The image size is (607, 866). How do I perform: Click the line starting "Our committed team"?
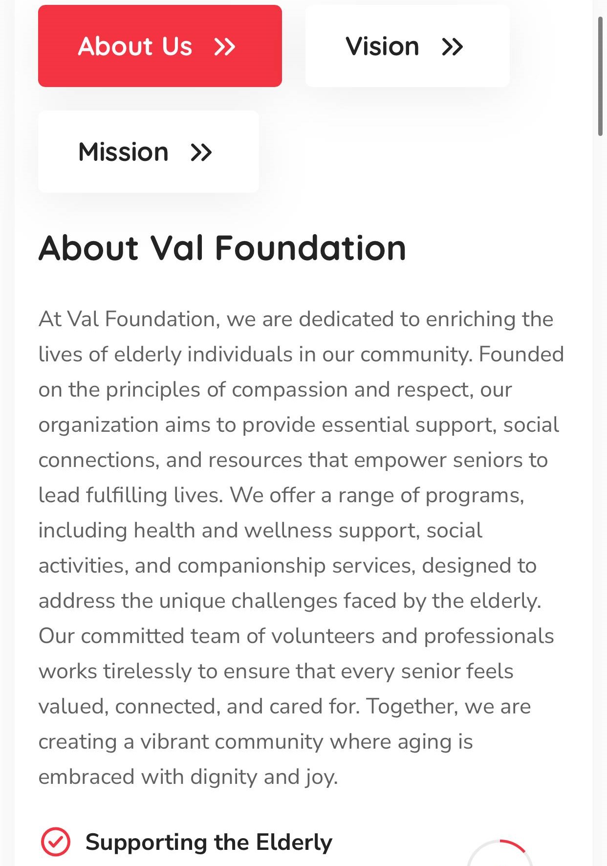pyautogui.click(x=296, y=636)
